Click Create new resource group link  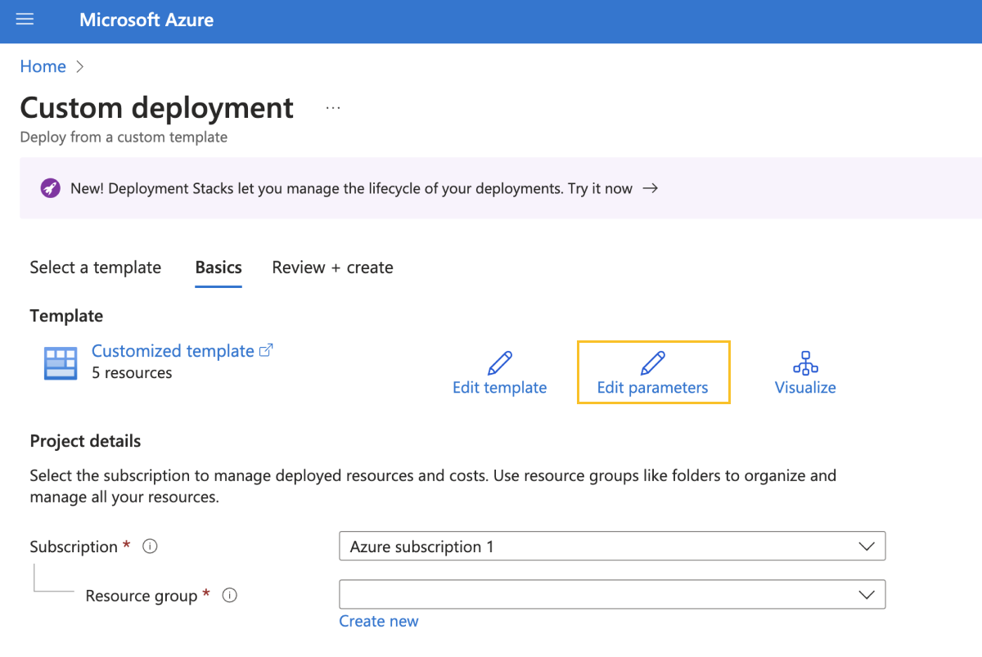coord(379,621)
